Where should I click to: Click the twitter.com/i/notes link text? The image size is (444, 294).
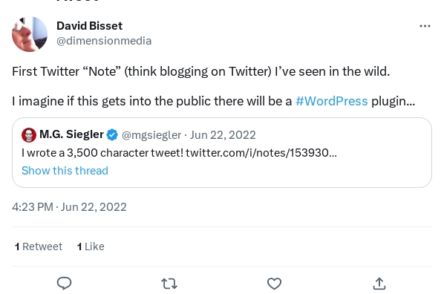(x=261, y=153)
